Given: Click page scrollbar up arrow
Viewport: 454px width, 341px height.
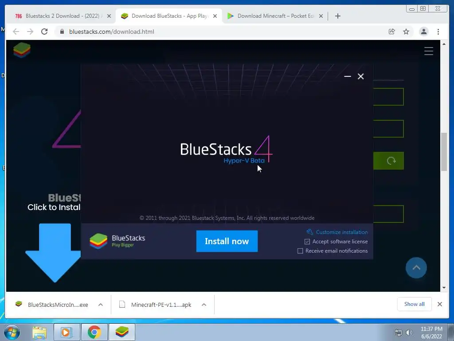Looking at the screenshot, I should (444, 44).
